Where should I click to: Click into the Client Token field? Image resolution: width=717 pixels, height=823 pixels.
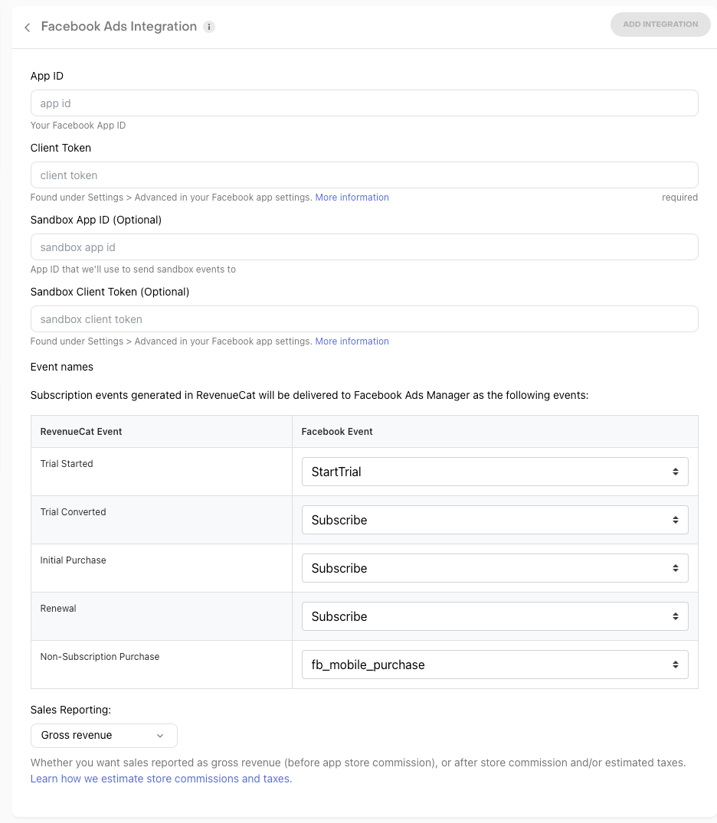(x=364, y=175)
